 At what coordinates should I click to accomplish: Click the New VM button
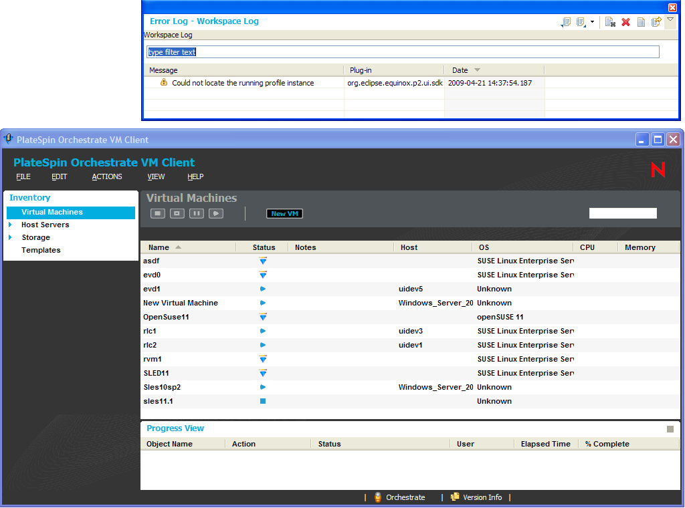[x=285, y=214]
